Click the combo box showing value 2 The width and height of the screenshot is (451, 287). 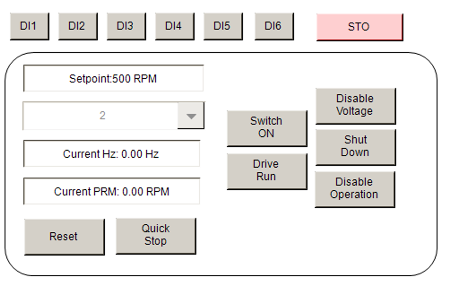coord(113,116)
